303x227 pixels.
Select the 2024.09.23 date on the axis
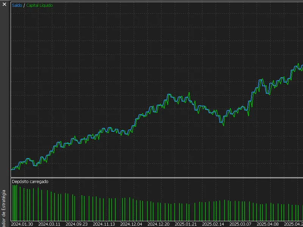tap(77, 224)
